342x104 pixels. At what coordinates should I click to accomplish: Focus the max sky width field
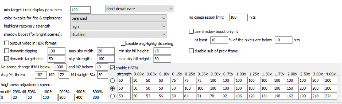click(106, 51)
